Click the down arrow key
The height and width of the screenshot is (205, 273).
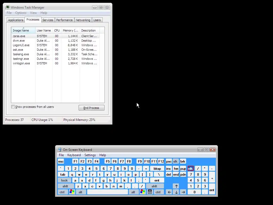tap(176, 192)
